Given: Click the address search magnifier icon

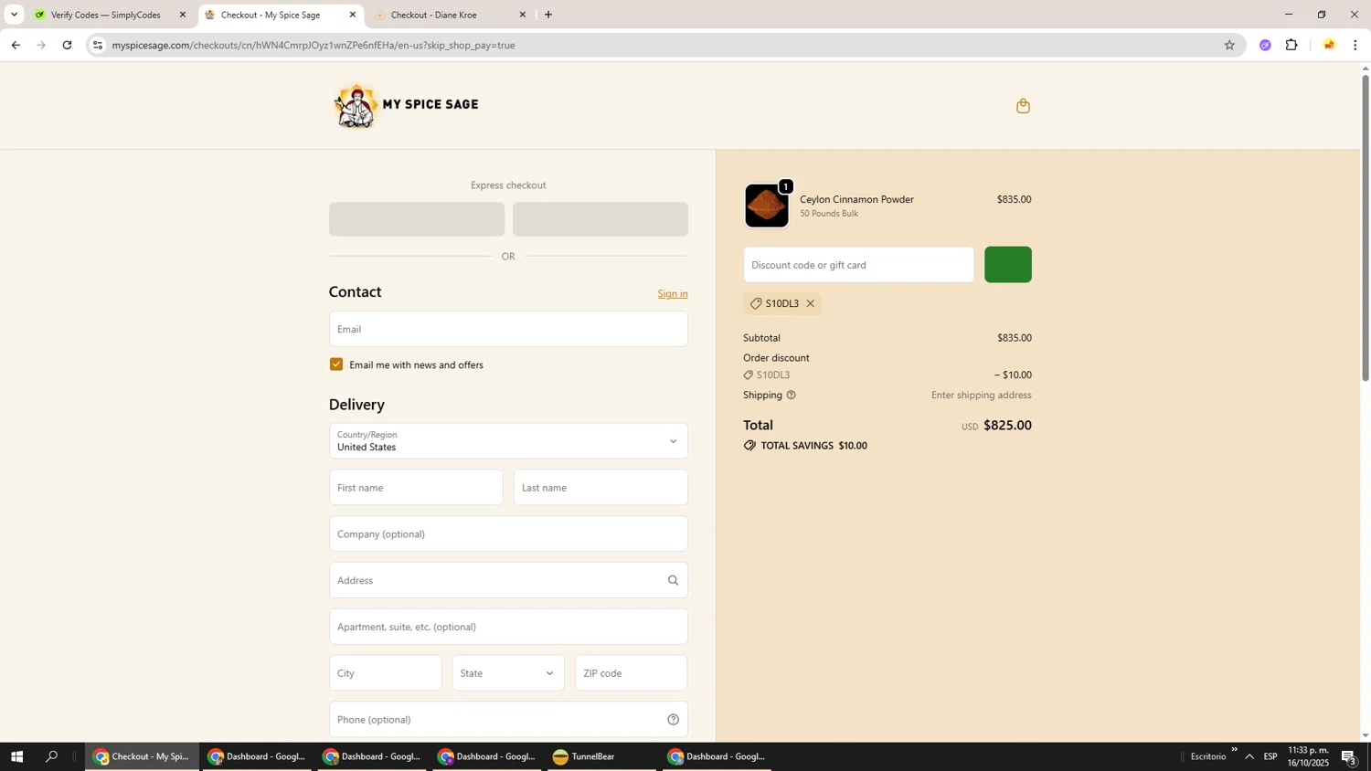Looking at the screenshot, I should tap(673, 580).
